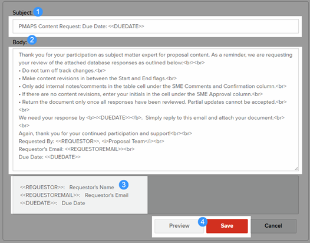This screenshot has height=243, width=310.
Task: Click the blue number 1 callout badge
Action: [x=38, y=12]
